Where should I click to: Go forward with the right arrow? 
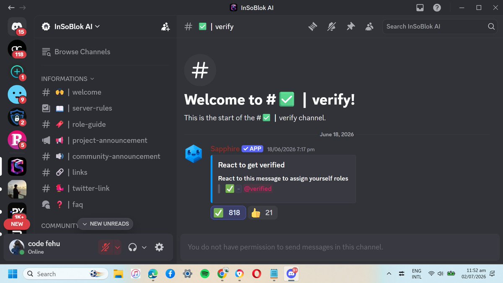22,8
